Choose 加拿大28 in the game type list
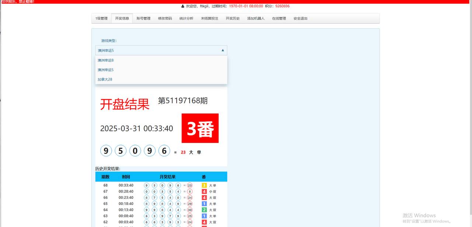This screenshot has height=227, width=472. (105, 79)
